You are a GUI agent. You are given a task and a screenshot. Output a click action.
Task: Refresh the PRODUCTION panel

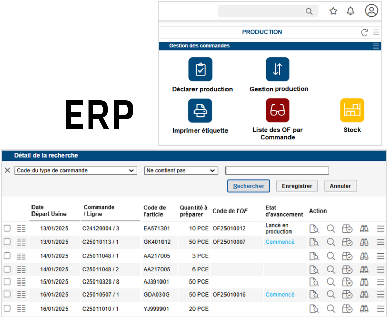pyautogui.click(x=364, y=32)
